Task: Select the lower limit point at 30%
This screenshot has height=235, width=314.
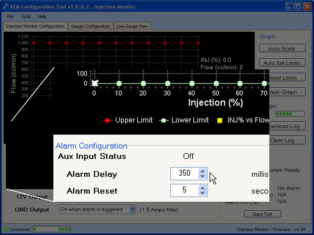Action: (168, 83)
